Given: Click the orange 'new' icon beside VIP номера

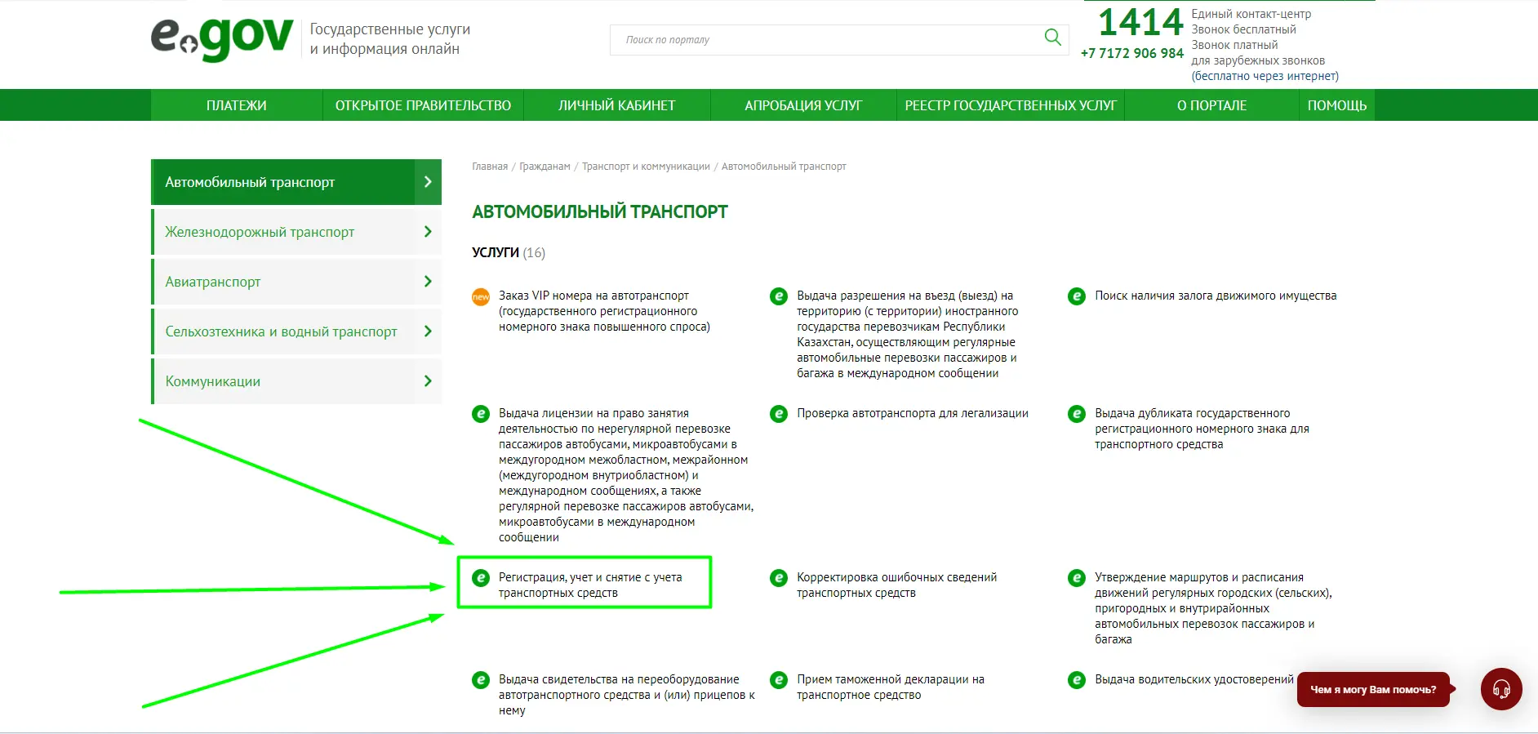Looking at the screenshot, I should pyautogui.click(x=481, y=296).
